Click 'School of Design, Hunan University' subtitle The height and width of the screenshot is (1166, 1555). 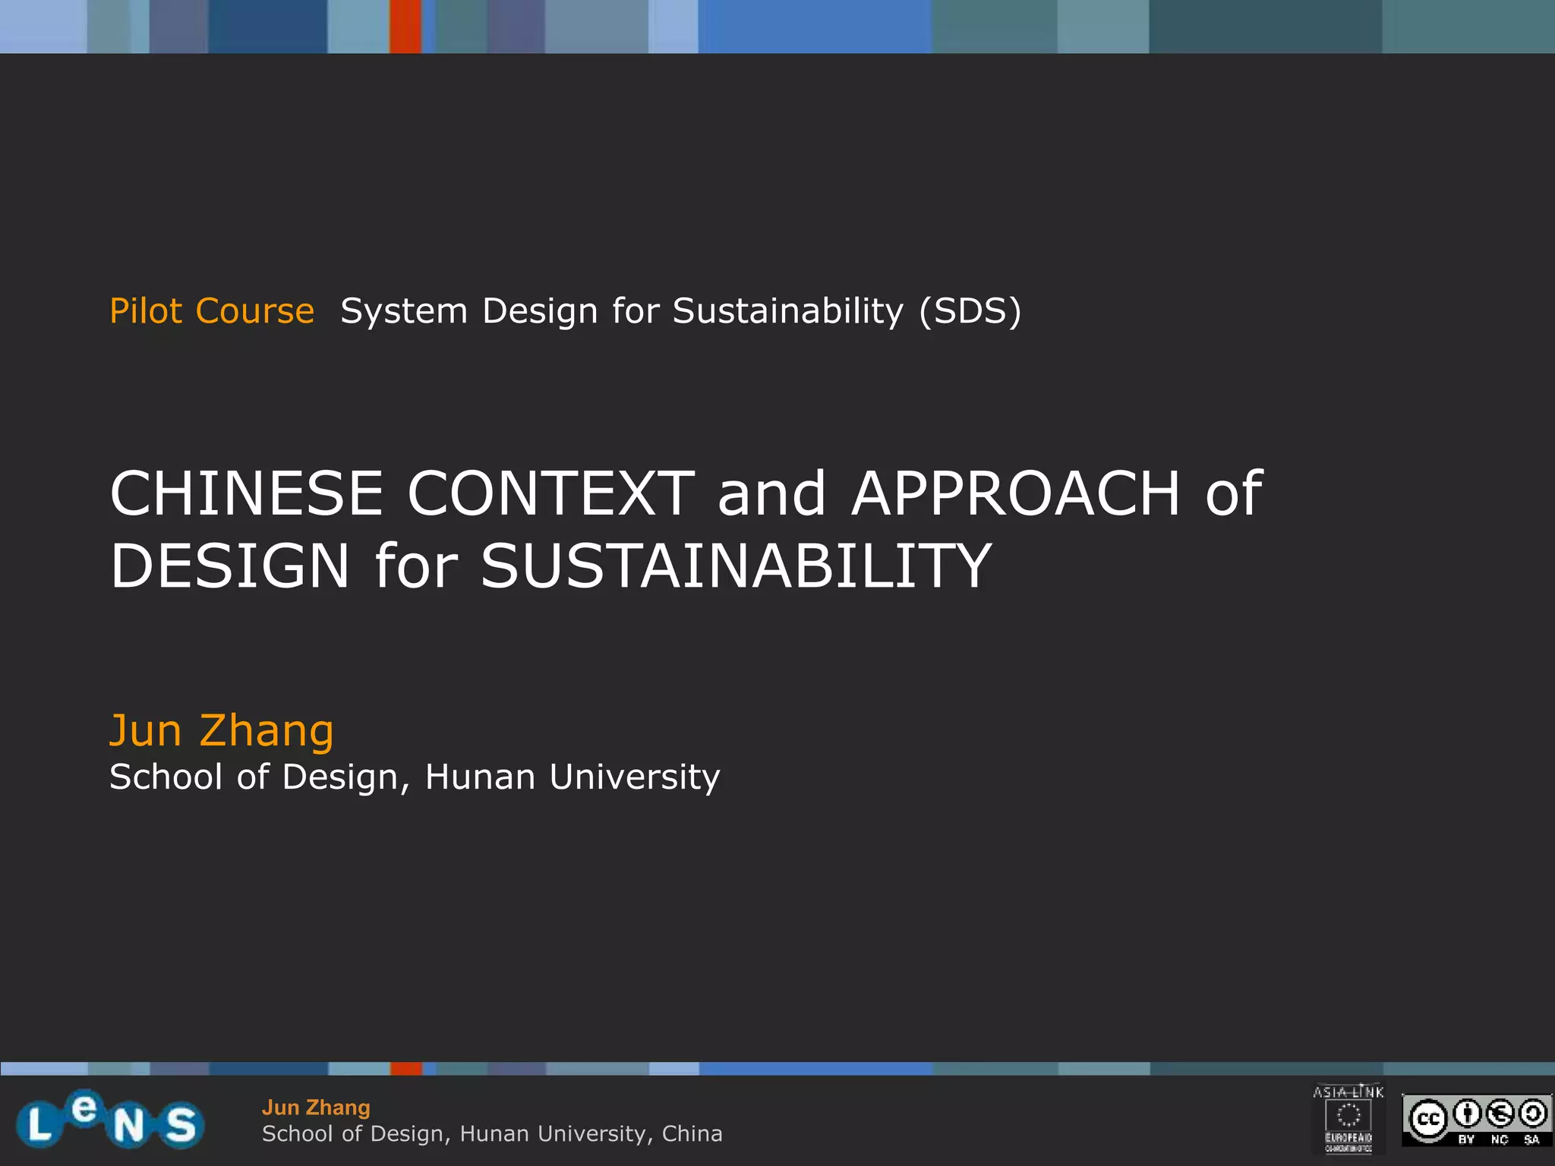415,777
